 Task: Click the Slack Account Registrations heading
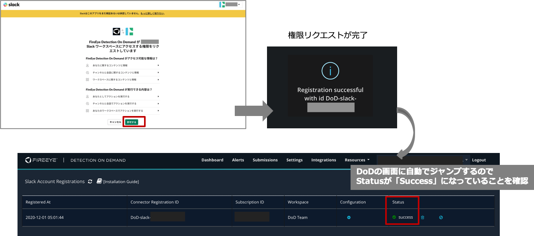pos(55,182)
